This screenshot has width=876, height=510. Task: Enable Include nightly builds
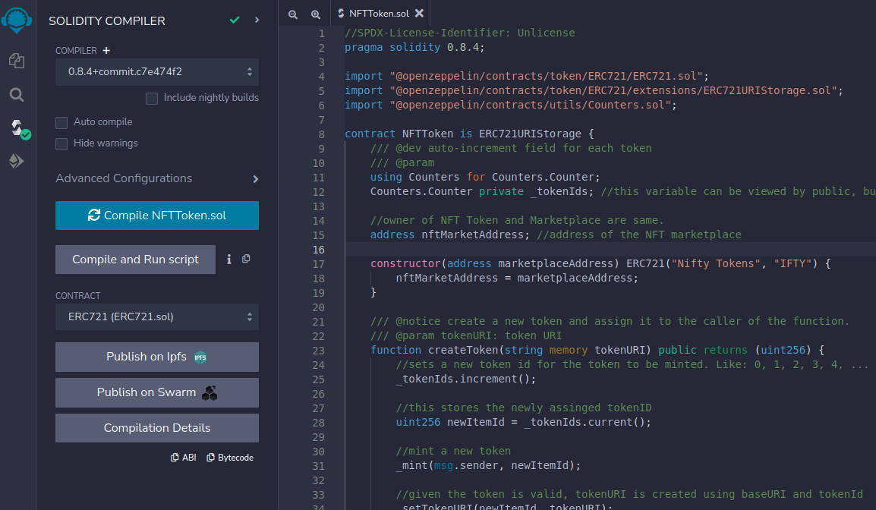point(152,98)
